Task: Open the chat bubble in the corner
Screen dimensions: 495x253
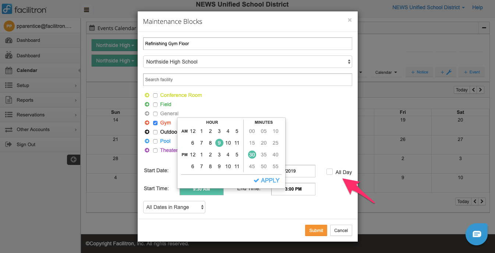Action: point(477,234)
